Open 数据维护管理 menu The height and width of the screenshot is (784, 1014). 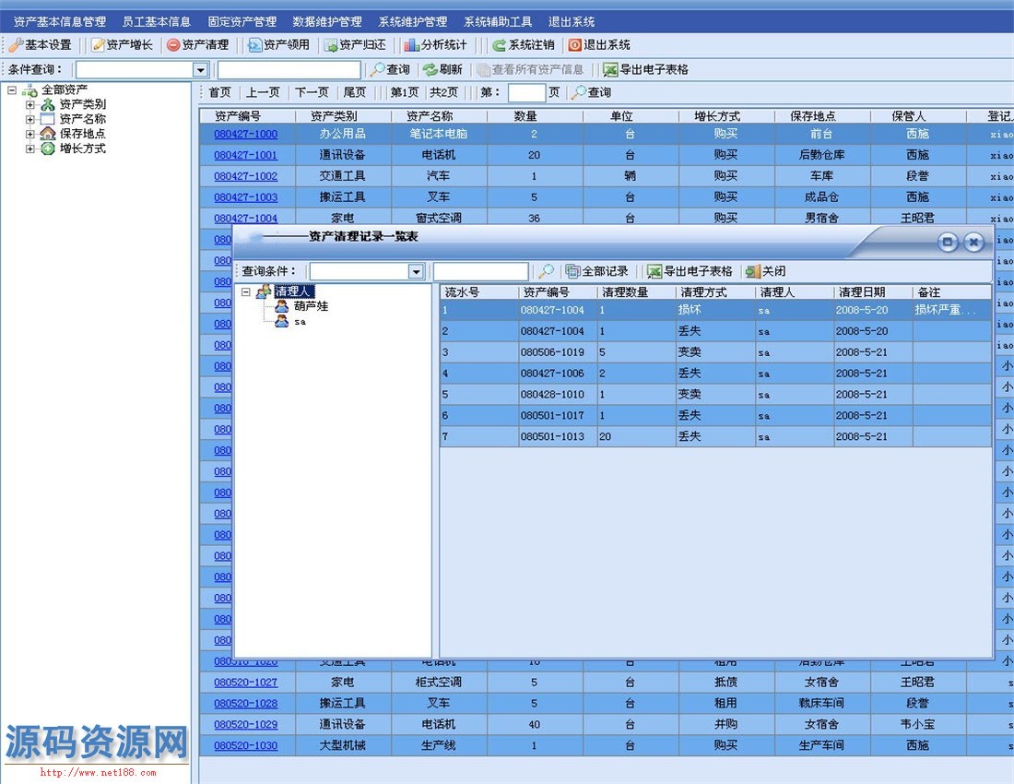(x=327, y=21)
